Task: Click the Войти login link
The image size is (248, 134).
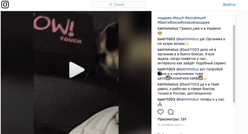Action: coord(229,5)
